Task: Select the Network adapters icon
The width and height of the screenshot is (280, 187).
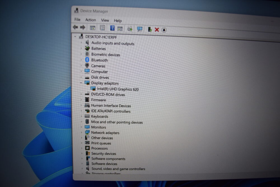Action: click(x=87, y=132)
